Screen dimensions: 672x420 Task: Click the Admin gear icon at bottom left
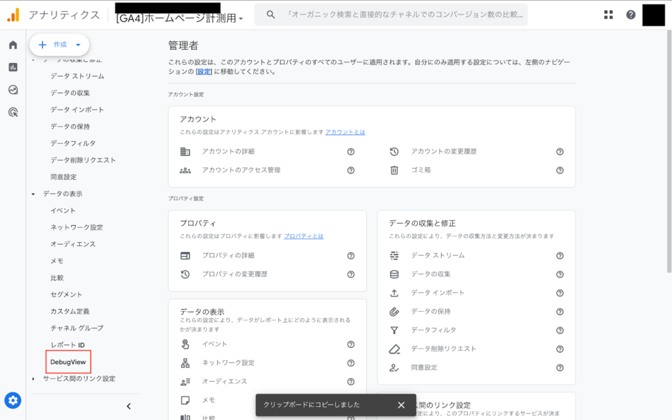coord(13,400)
